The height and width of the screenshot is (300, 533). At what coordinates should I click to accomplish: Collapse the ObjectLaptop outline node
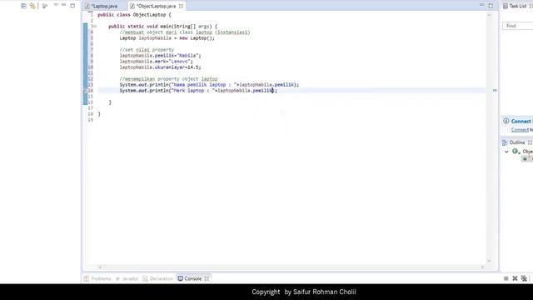[x=506, y=152]
